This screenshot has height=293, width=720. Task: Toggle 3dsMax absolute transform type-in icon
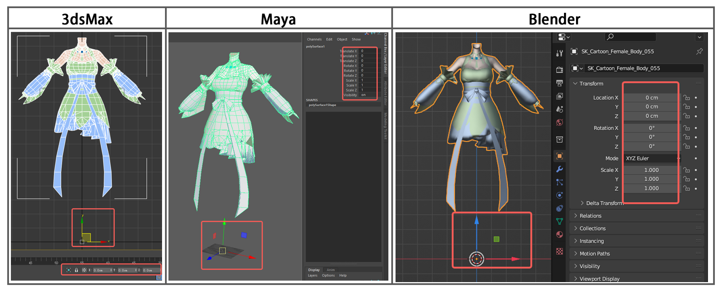84,270
